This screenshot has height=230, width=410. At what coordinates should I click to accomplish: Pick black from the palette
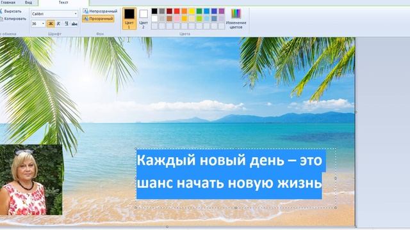154,11
